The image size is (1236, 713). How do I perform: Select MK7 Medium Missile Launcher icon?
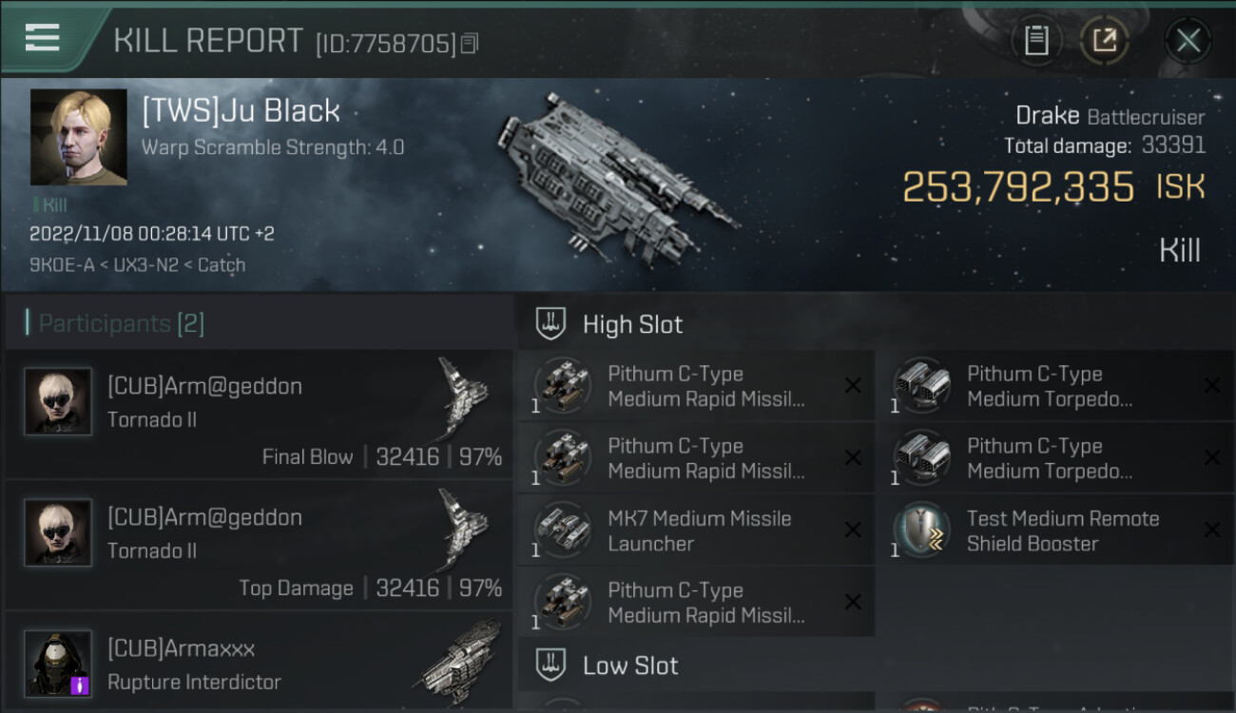coord(563,530)
